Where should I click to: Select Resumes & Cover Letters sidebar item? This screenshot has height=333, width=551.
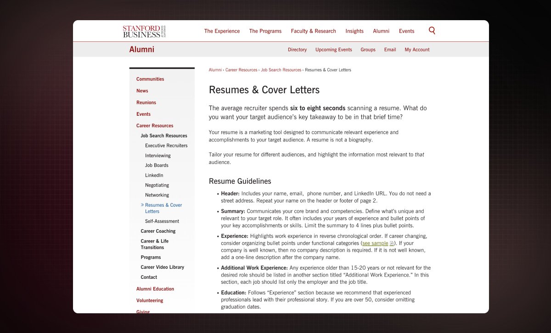tap(163, 208)
